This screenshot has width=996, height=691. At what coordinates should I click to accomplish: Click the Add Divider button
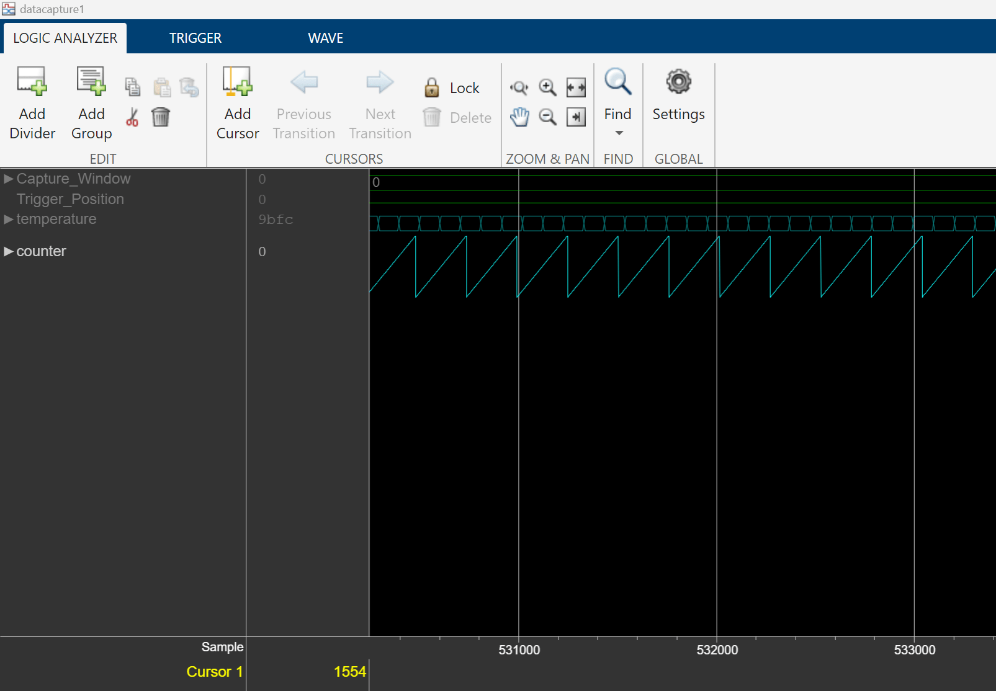point(32,102)
